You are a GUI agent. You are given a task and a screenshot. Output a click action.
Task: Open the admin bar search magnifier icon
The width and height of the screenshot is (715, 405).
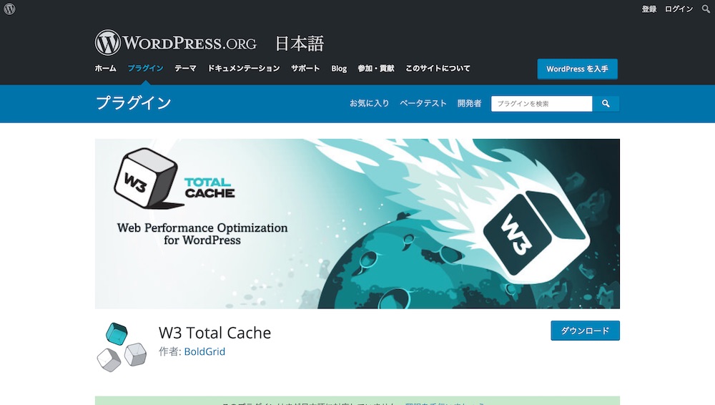click(706, 9)
